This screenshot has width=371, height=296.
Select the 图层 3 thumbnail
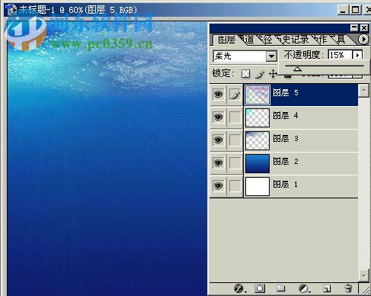(257, 140)
